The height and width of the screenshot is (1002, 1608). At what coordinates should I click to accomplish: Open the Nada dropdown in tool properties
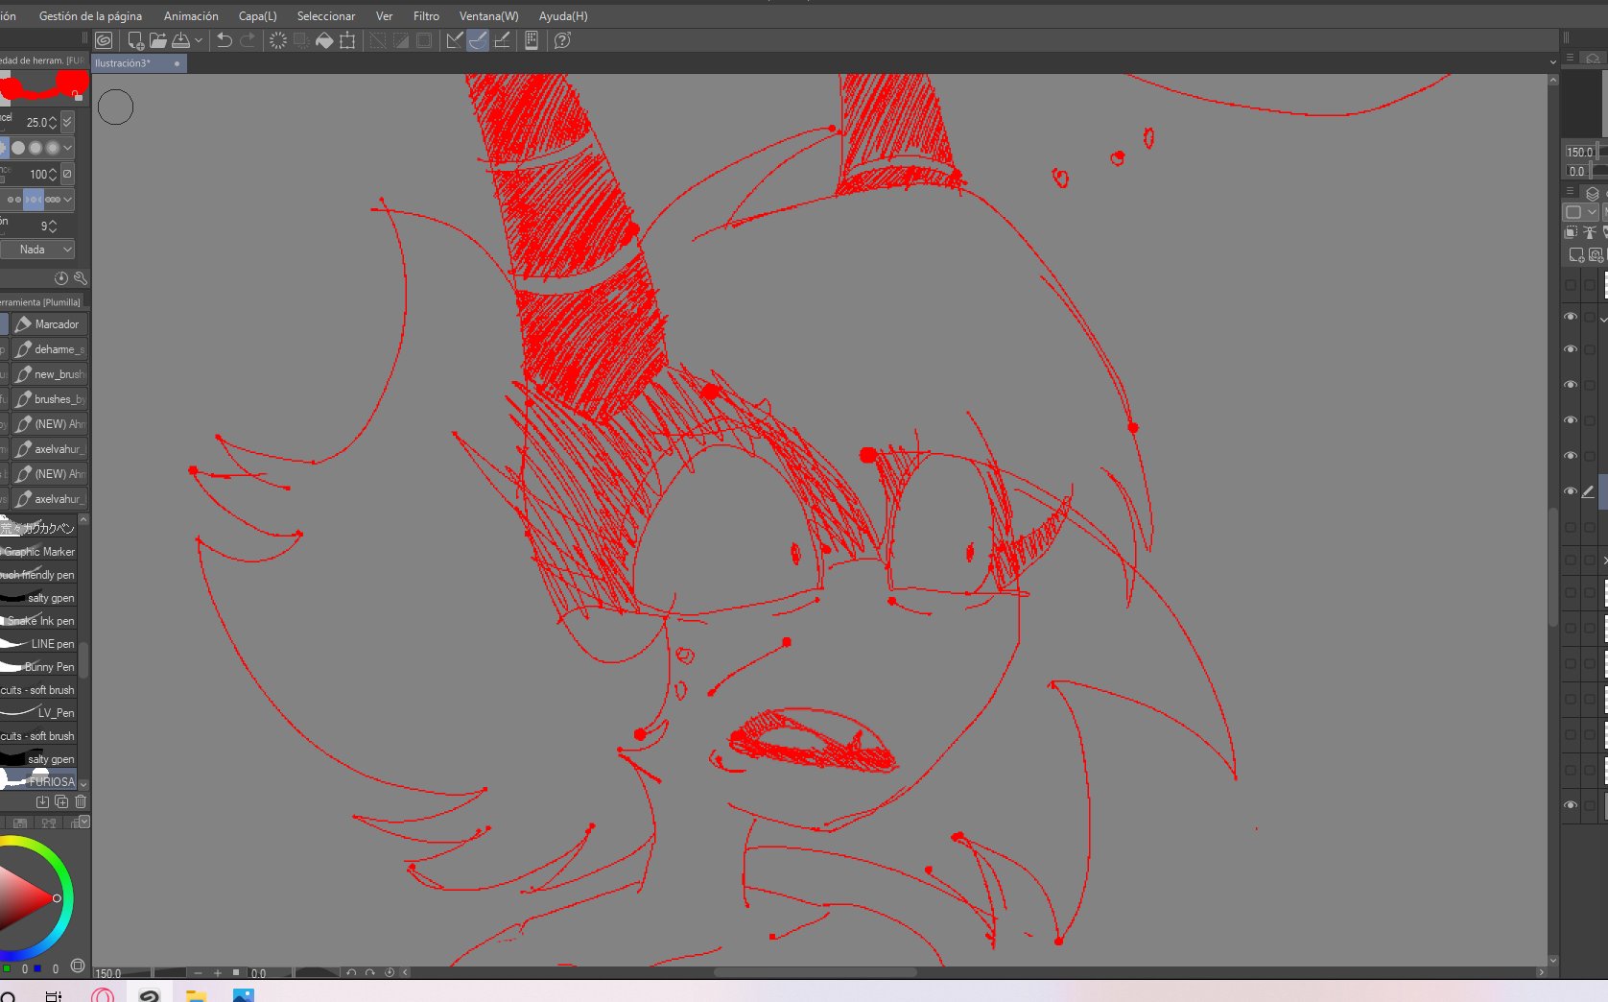coord(37,250)
